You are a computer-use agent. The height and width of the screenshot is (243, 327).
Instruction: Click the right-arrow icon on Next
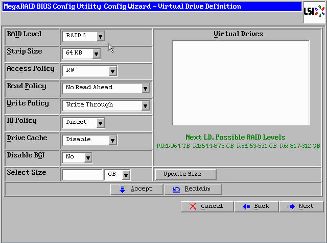(291, 206)
